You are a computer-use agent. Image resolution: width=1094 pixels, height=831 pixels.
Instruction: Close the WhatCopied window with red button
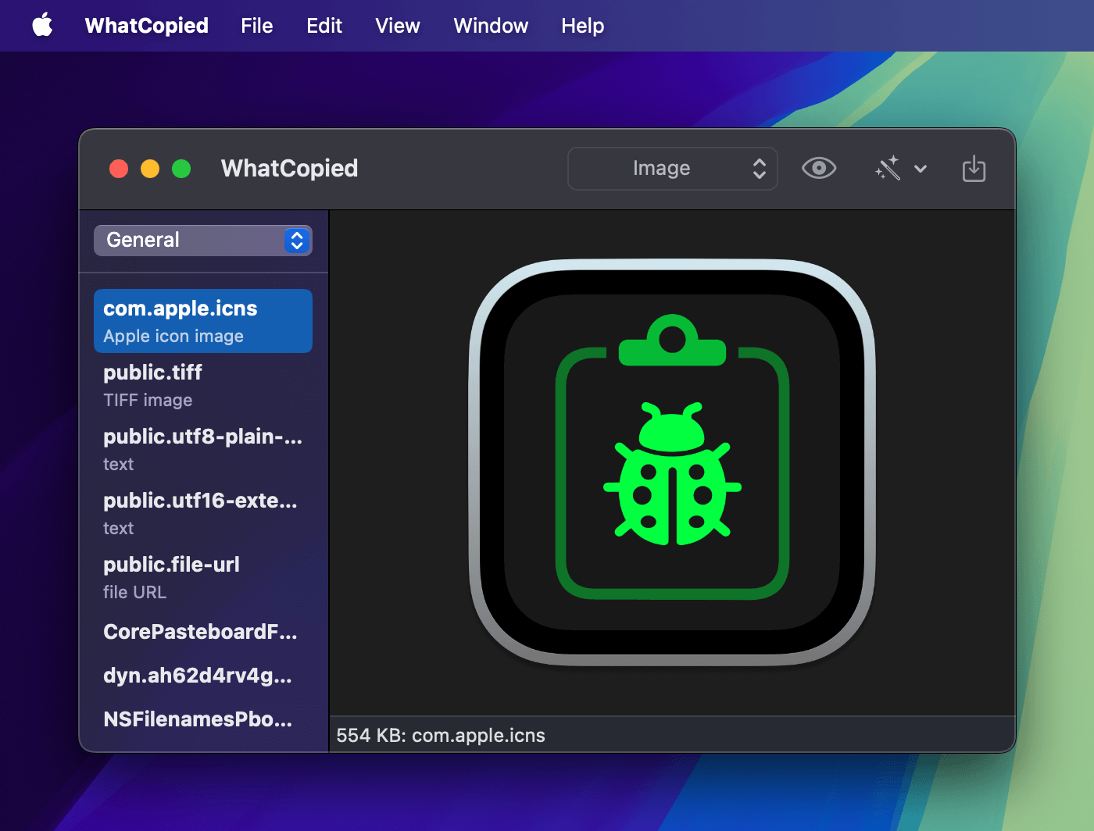click(119, 169)
